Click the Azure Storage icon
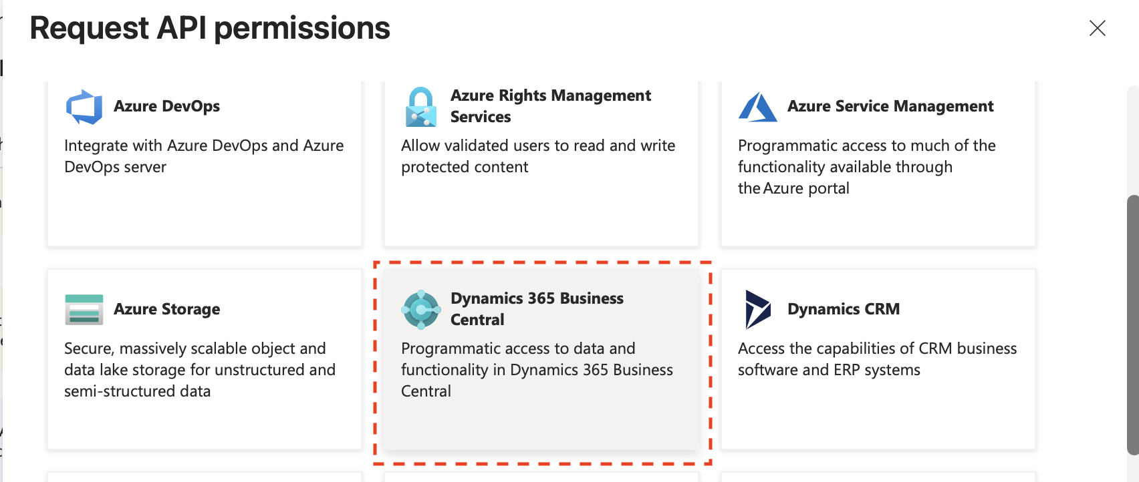1139x482 pixels. 84,309
